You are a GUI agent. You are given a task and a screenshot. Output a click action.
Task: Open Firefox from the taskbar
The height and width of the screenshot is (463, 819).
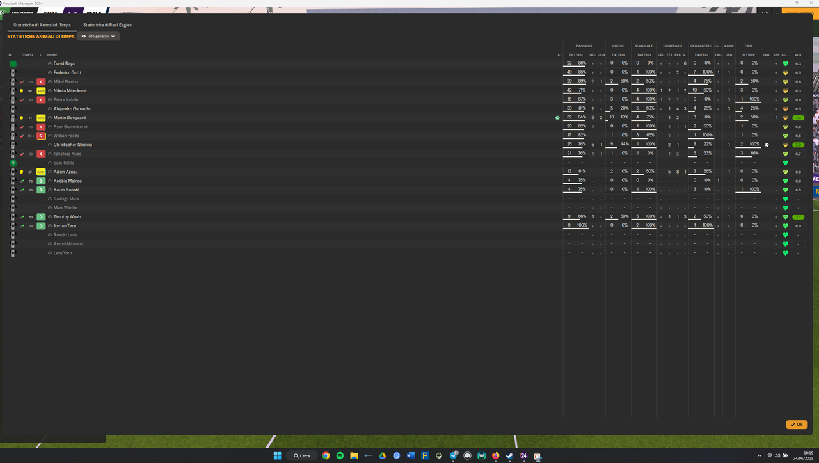pos(495,456)
